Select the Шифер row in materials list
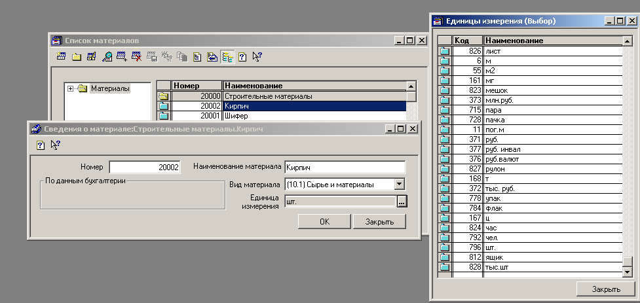The height and width of the screenshot is (303, 640). click(x=289, y=116)
